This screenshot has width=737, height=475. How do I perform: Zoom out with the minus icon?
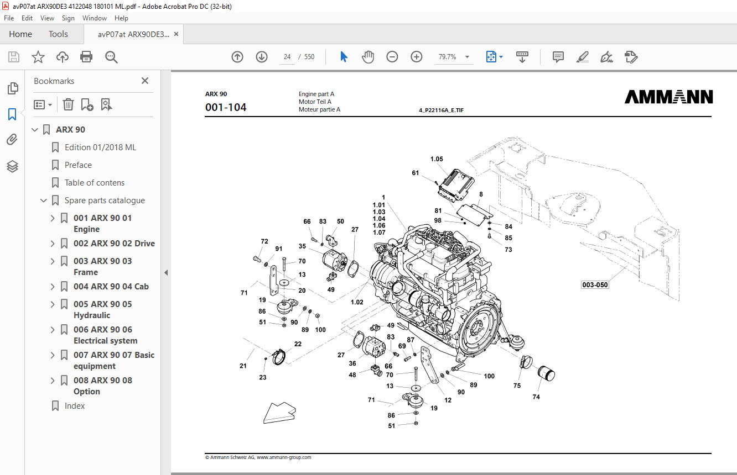[x=392, y=57]
